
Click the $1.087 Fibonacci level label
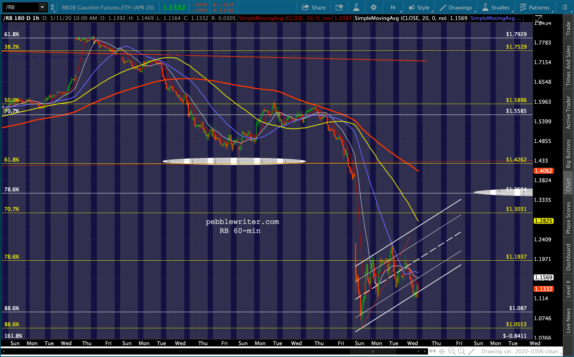518,308
